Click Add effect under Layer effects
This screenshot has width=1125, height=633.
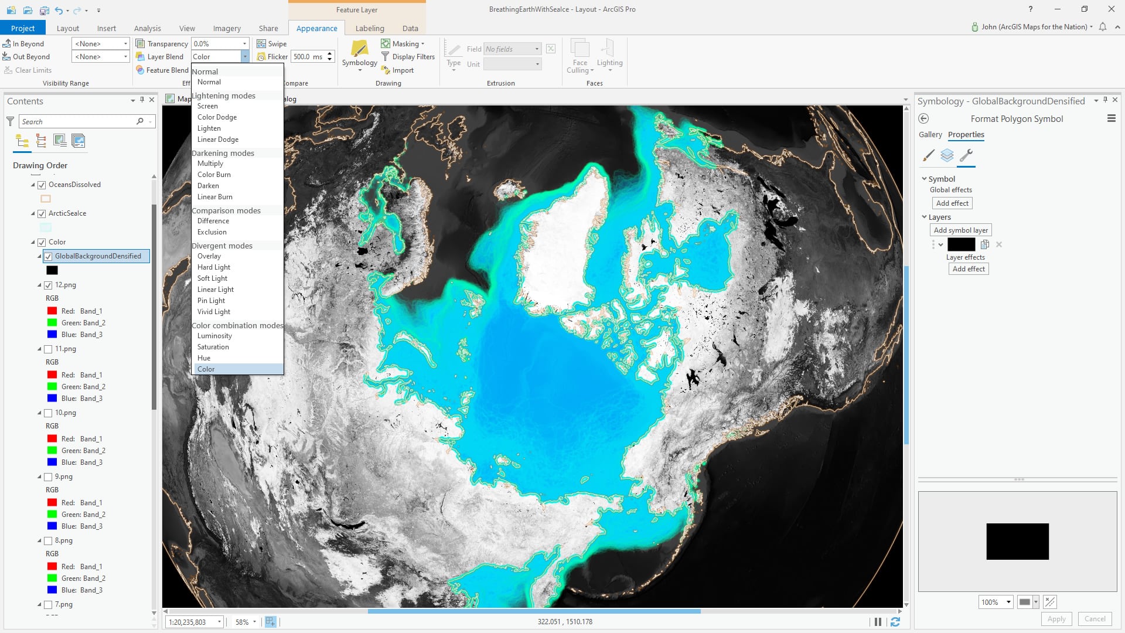point(969,269)
